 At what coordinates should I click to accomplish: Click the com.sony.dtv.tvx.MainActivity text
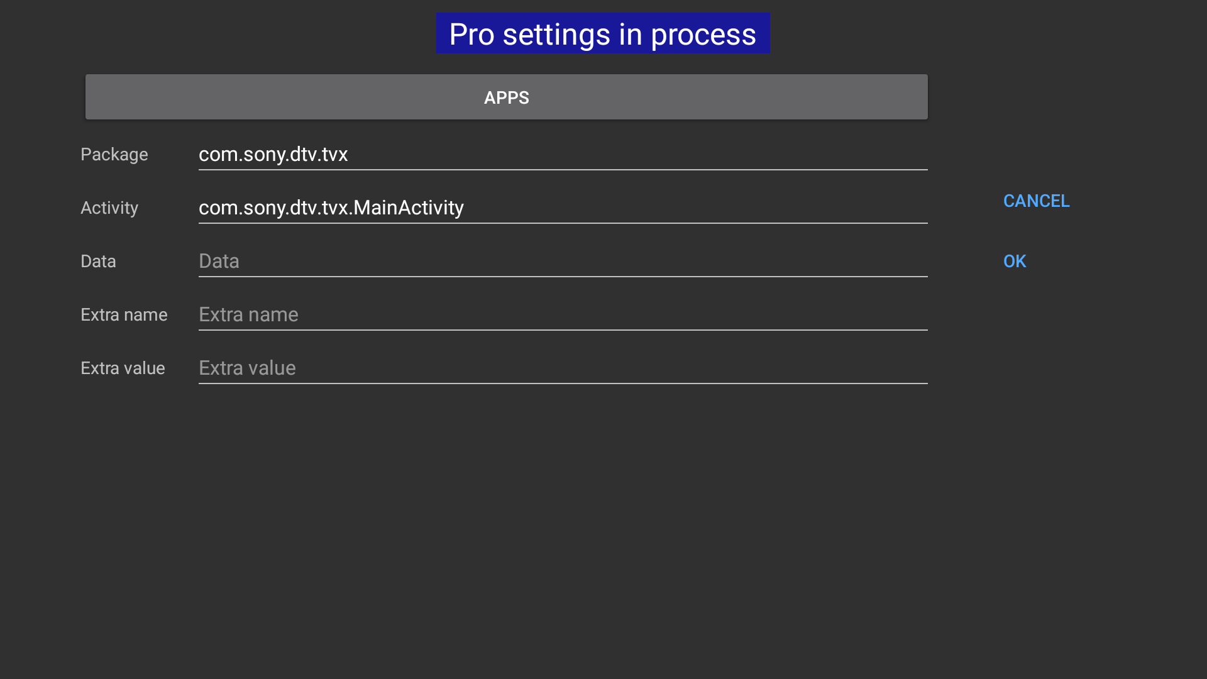(331, 208)
